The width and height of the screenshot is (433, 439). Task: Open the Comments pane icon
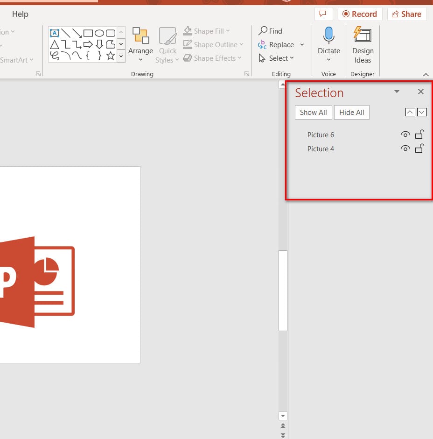[323, 14]
